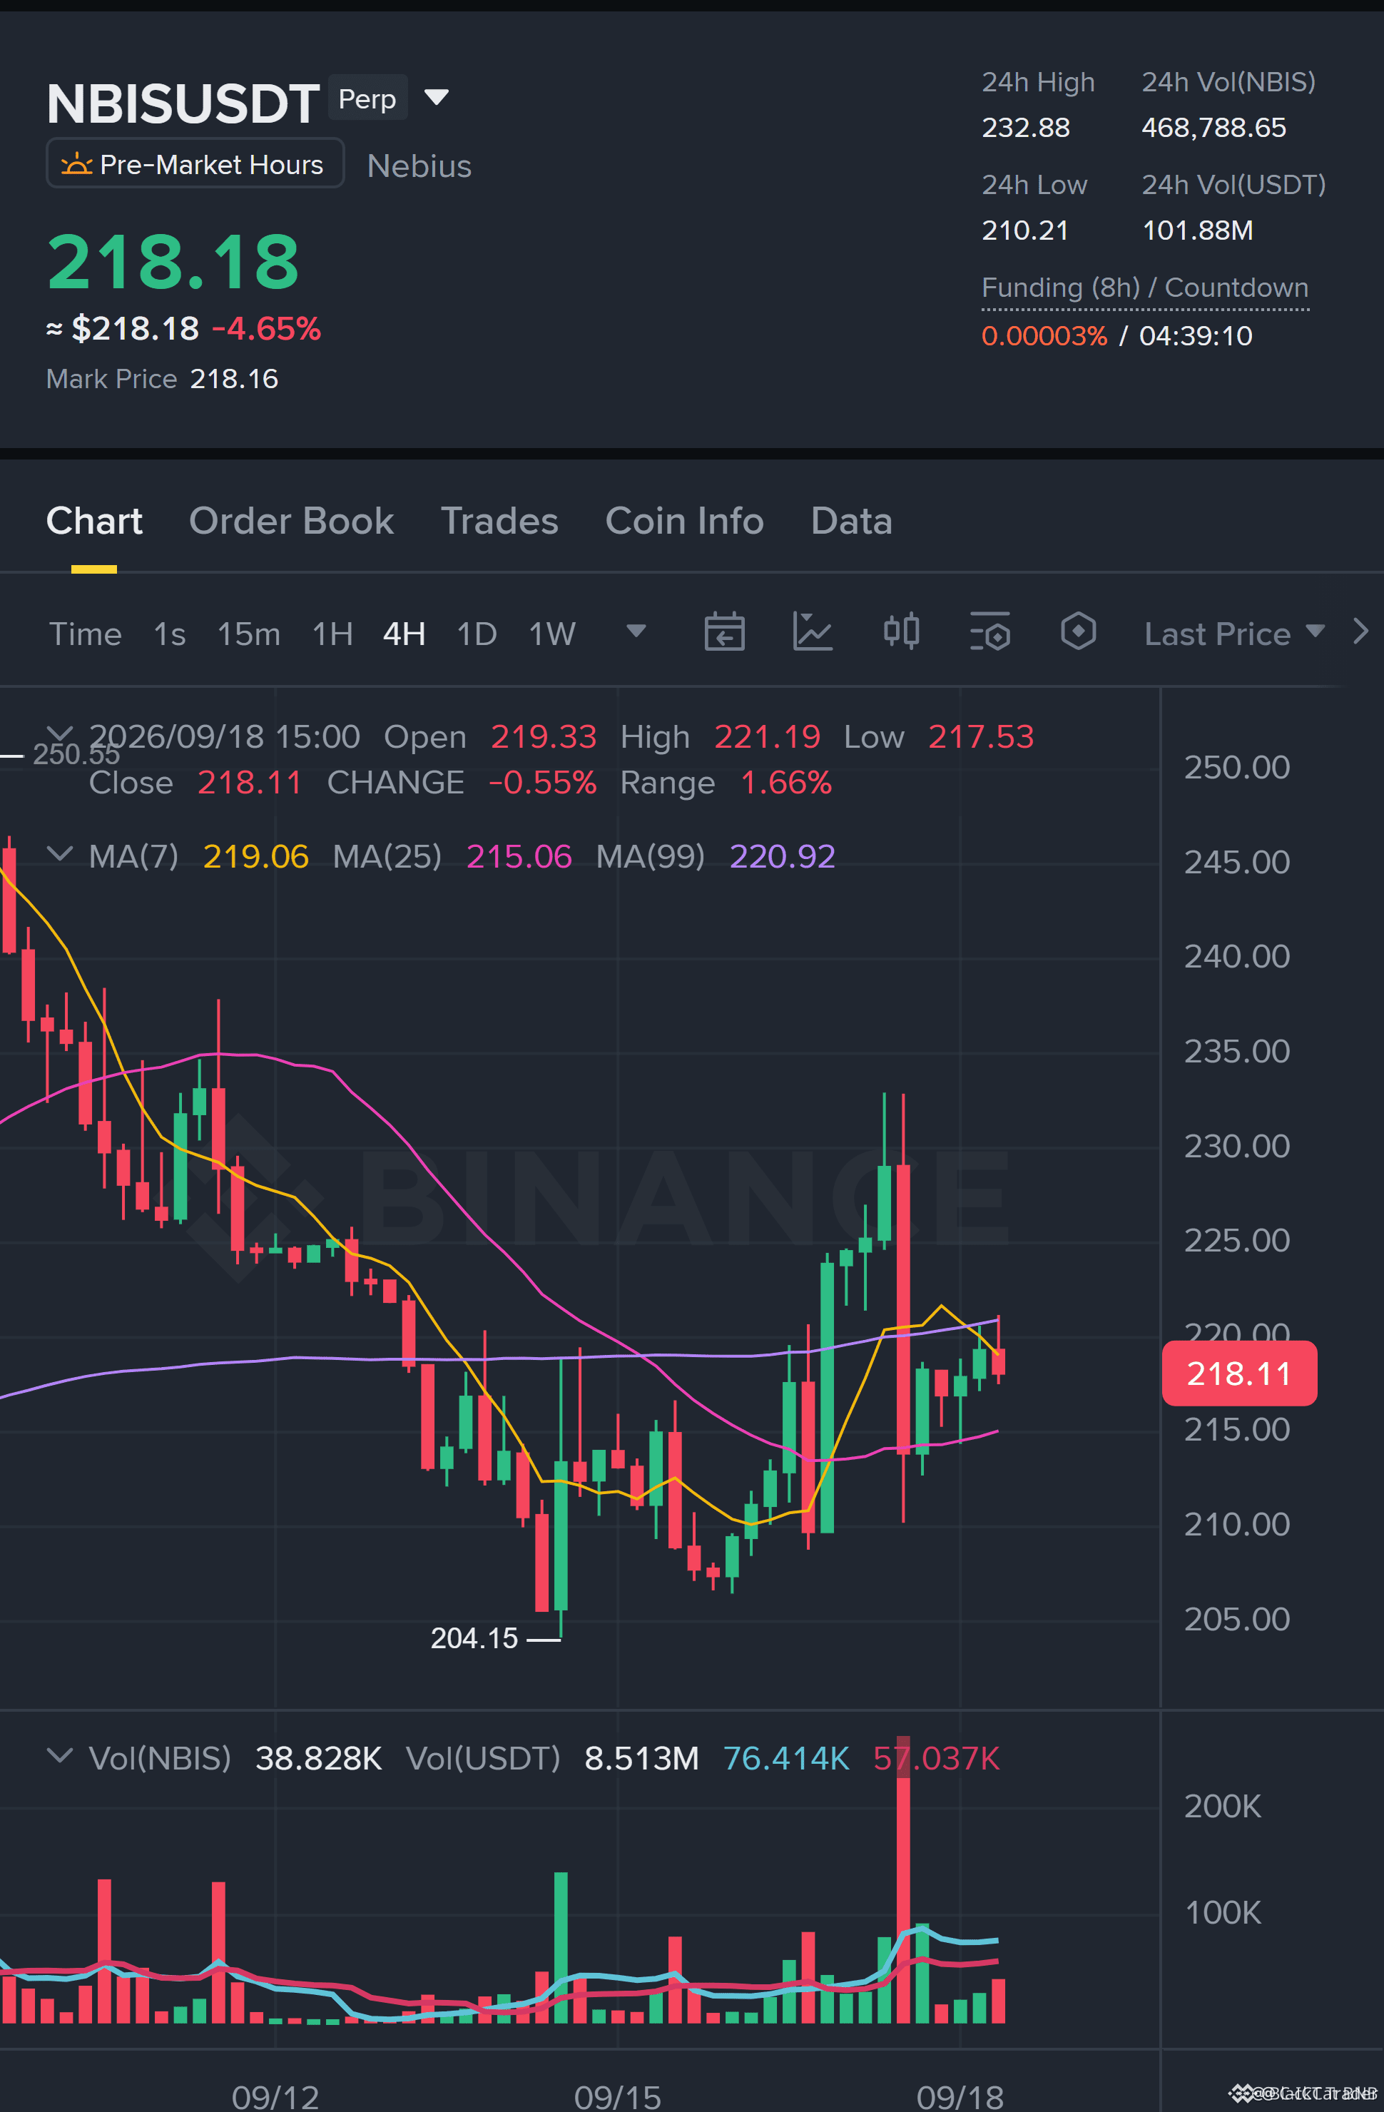Viewport: 1384px width, 2112px height.
Task: Switch to the Order Book tab
Action: (291, 521)
